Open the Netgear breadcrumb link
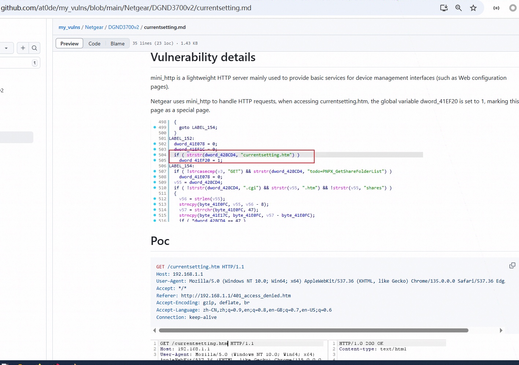This screenshot has width=519, height=365. tap(94, 27)
